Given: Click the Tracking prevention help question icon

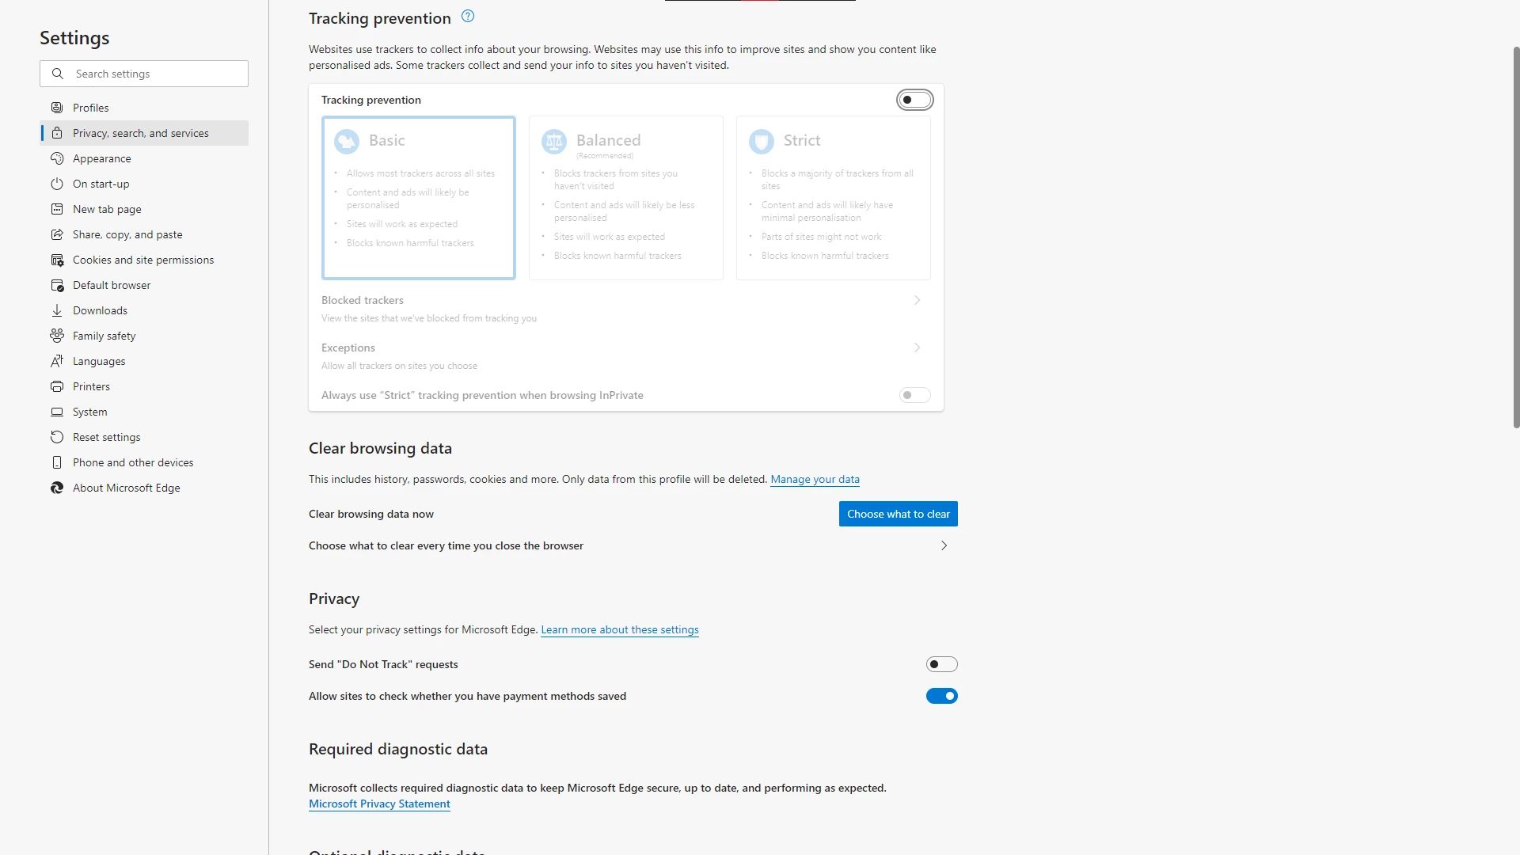Looking at the screenshot, I should [x=468, y=17].
